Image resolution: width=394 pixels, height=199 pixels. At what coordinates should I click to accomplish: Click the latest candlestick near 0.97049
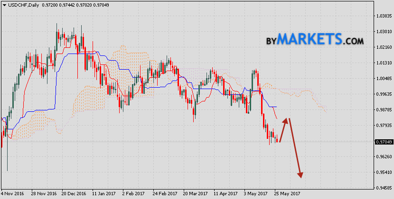277,140
